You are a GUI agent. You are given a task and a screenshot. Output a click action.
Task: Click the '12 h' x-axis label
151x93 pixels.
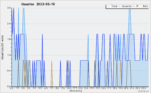(x=80, y=88)
